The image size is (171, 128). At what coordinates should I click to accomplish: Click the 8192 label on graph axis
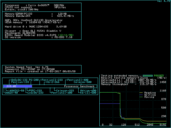coord(163,125)
